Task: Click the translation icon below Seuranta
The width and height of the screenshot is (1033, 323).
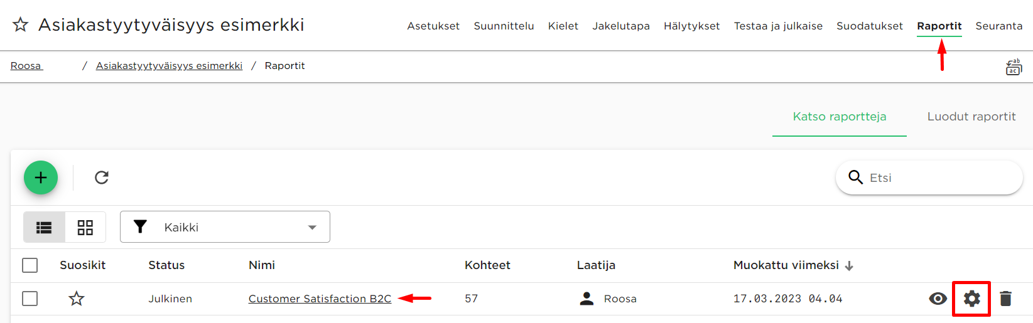Action: [x=1014, y=66]
